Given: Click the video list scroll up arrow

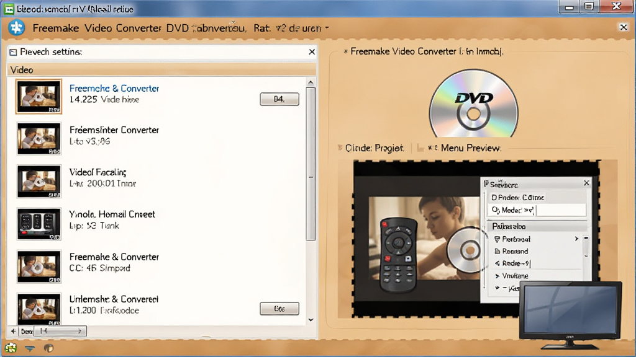Looking at the screenshot, I should click(311, 82).
